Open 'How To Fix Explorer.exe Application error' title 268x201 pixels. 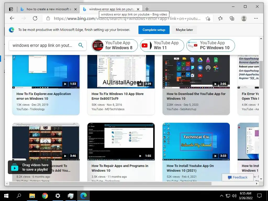[44, 96]
